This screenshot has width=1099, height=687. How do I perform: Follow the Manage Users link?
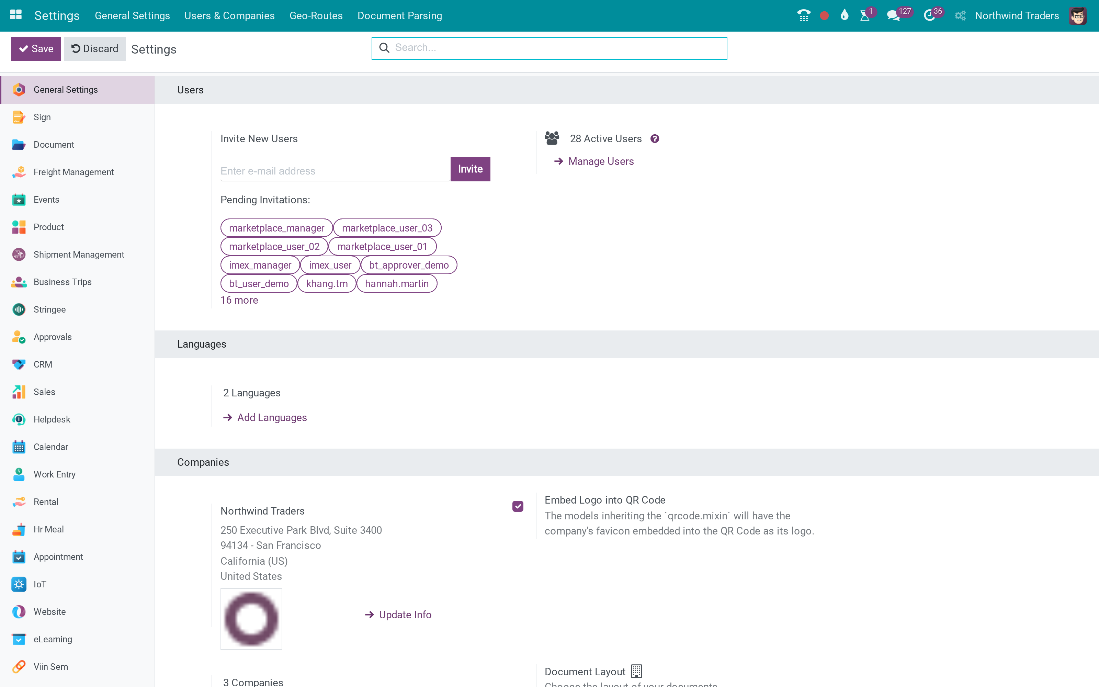pyautogui.click(x=593, y=161)
